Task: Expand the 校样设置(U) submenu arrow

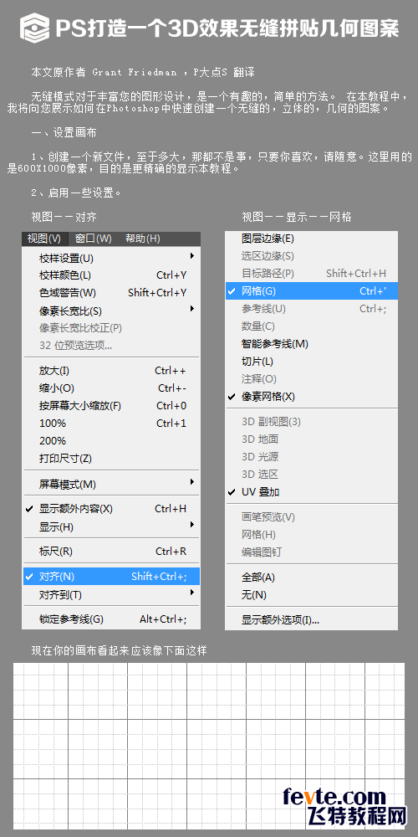Action: point(192,257)
